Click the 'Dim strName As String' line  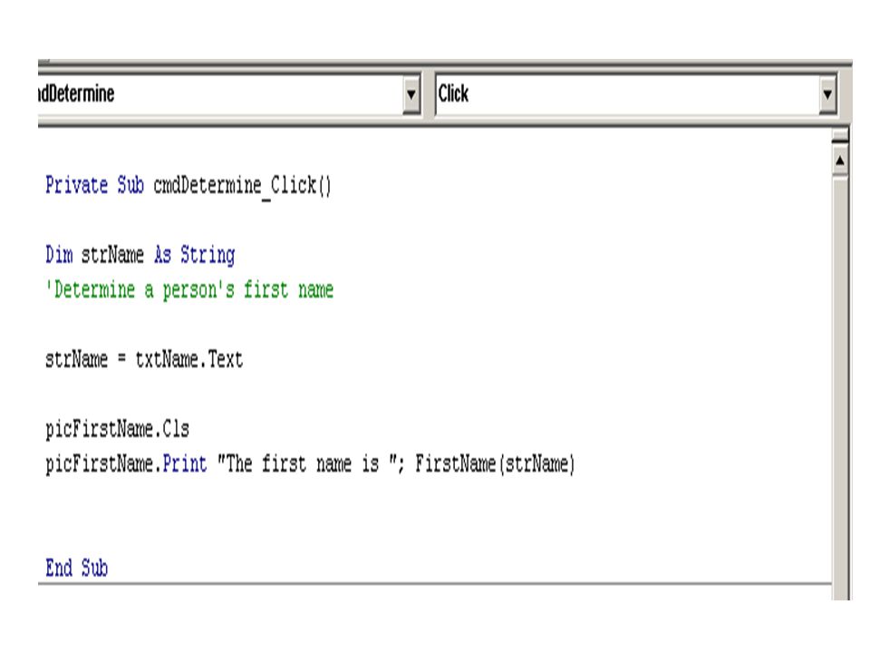coord(140,256)
